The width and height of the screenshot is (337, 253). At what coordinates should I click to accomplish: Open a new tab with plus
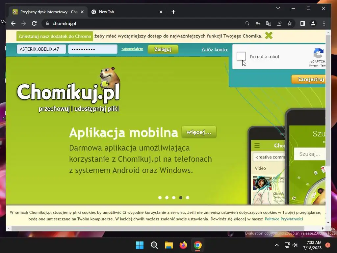173,12
